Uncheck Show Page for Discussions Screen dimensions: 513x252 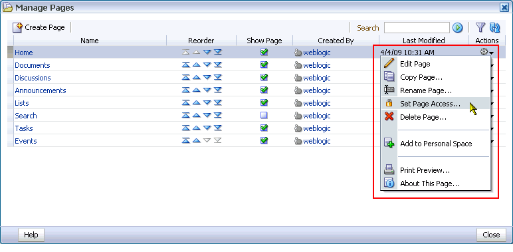(x=264, y=77)
